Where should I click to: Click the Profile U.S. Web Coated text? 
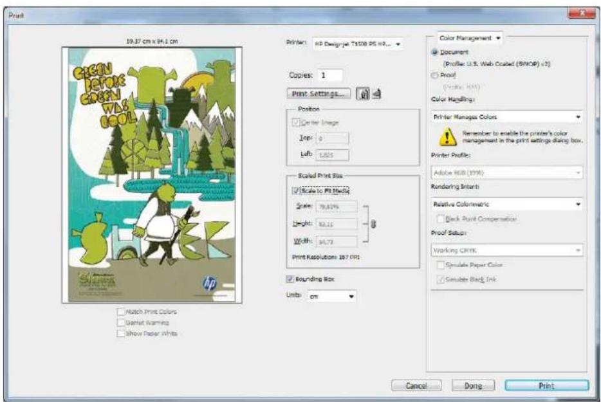pyautogui.click(x=497, y=64)
